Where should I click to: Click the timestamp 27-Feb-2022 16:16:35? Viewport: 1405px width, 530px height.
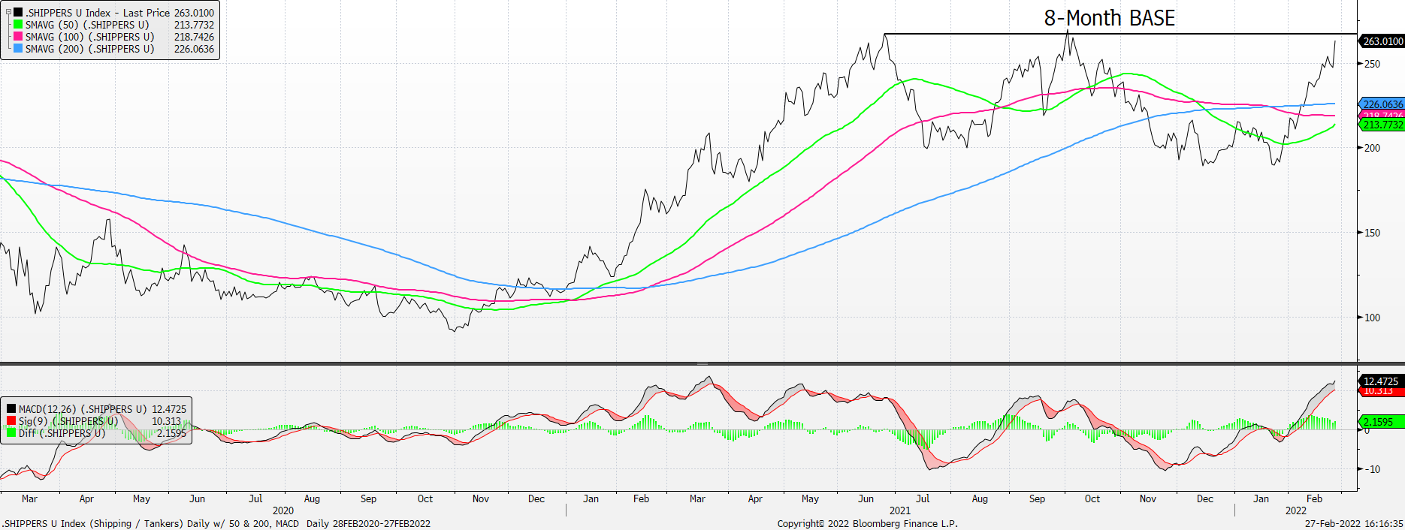coord(1353,523)
